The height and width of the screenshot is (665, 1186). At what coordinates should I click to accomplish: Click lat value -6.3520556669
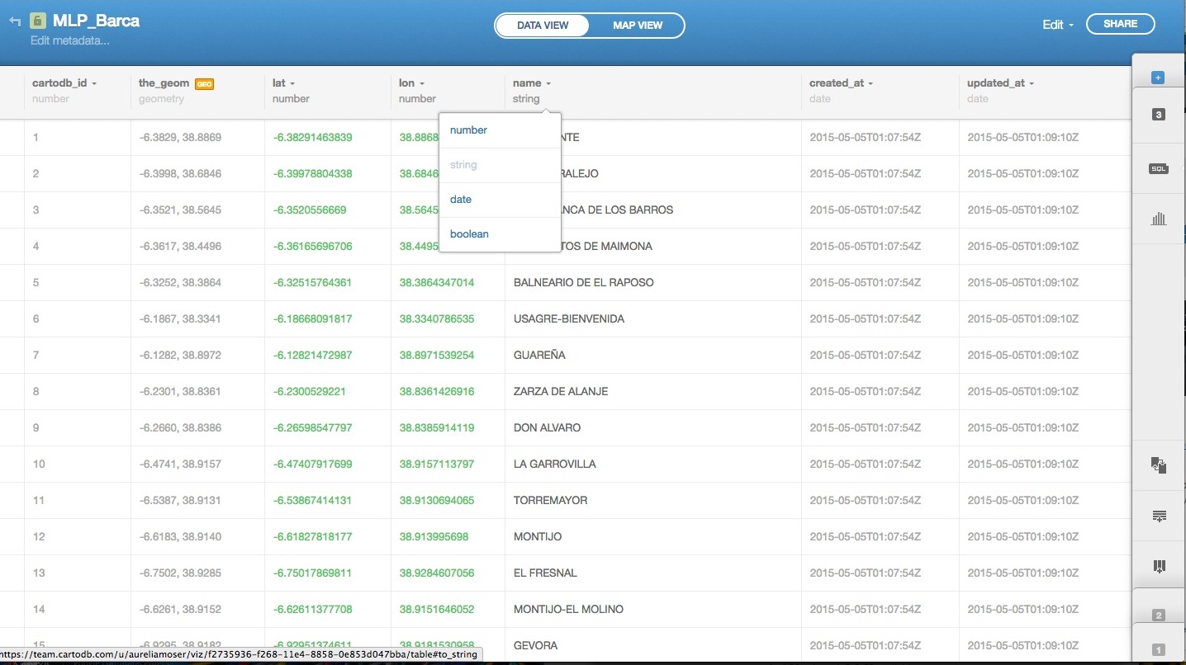pyautogui.click(x=310, y=210)
